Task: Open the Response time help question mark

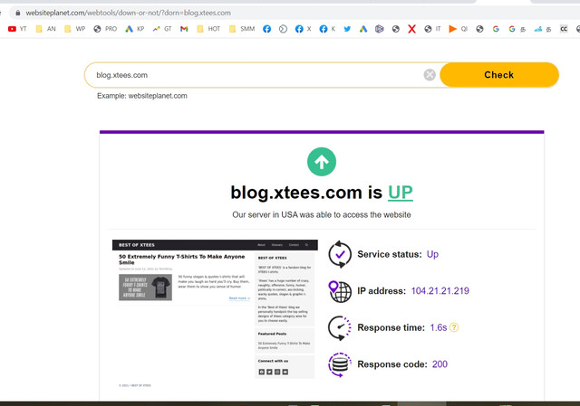Action: [454, 327]
